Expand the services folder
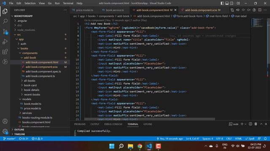The image size is (270, 151). click(40, 113)
